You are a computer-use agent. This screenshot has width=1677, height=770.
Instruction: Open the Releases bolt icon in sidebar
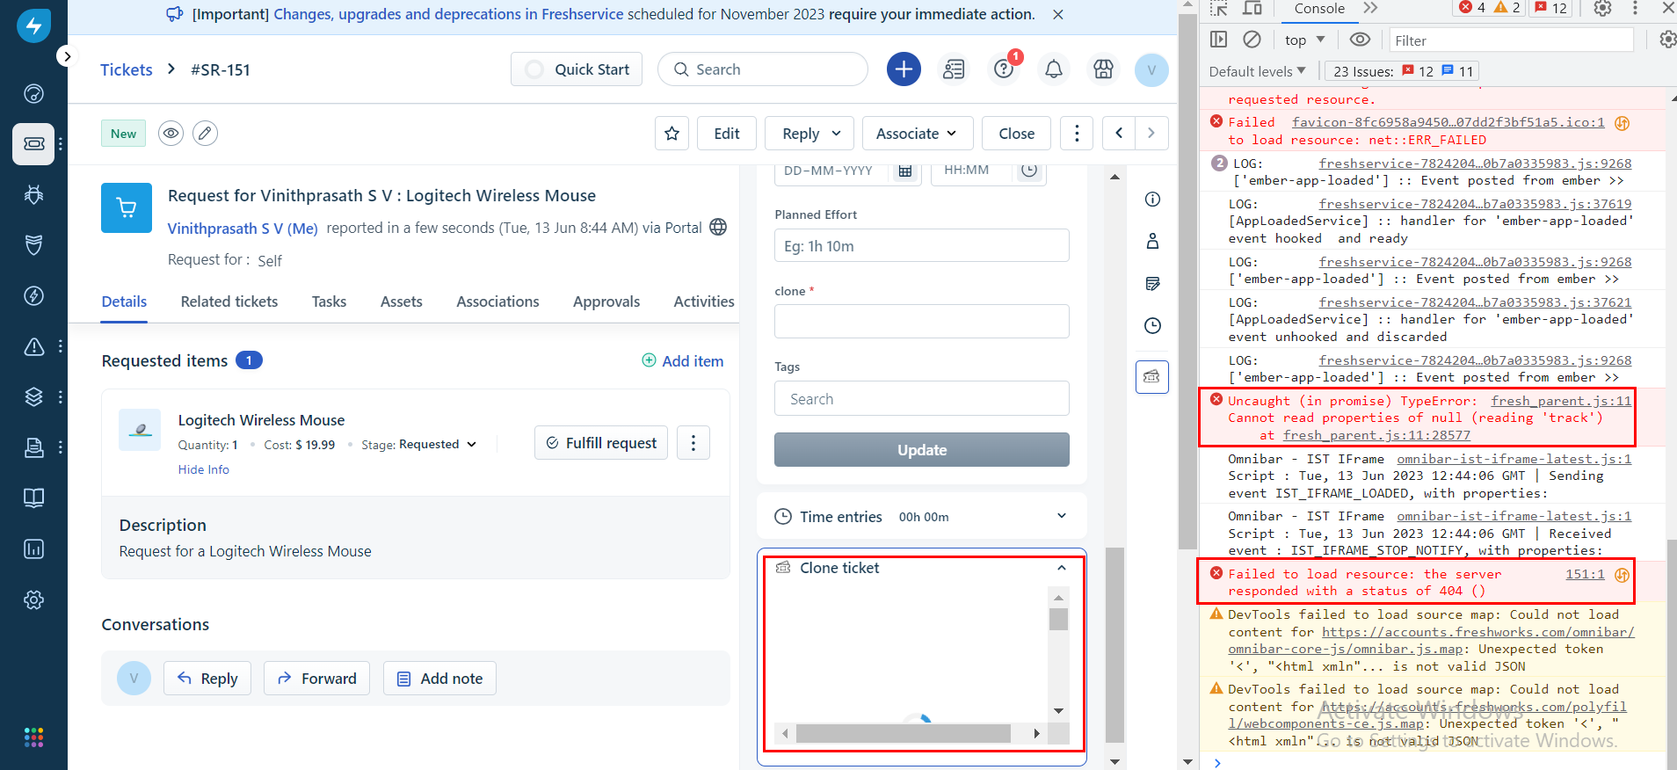pos(33,295)
